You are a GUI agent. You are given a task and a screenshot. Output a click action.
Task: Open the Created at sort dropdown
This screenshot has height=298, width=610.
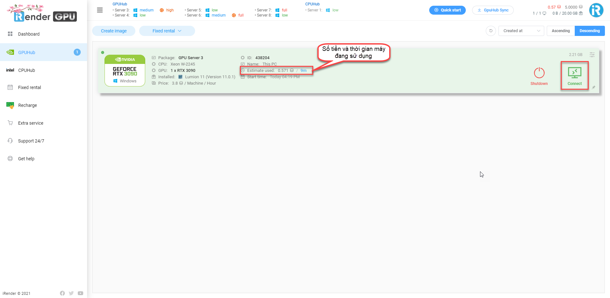click(x=521, y=31)
